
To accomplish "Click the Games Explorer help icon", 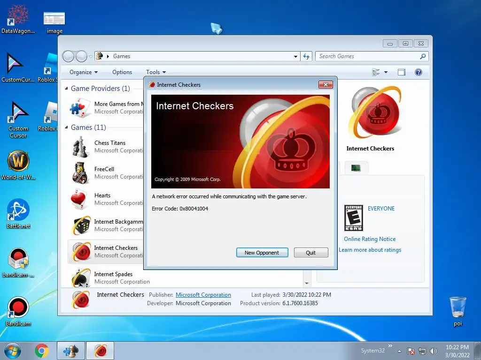I will (418, 72).
